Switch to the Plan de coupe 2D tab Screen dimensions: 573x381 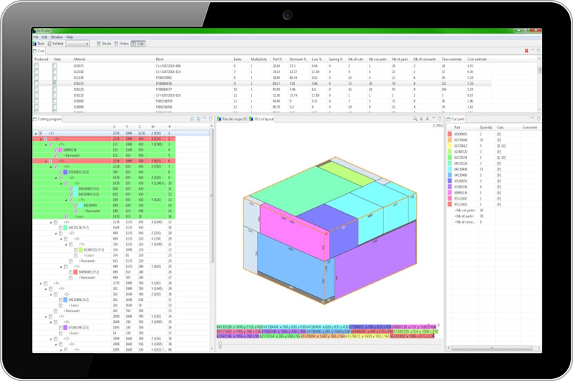234,119
